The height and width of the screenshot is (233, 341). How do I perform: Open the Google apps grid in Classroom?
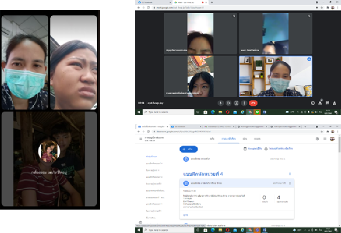[325, 139]
